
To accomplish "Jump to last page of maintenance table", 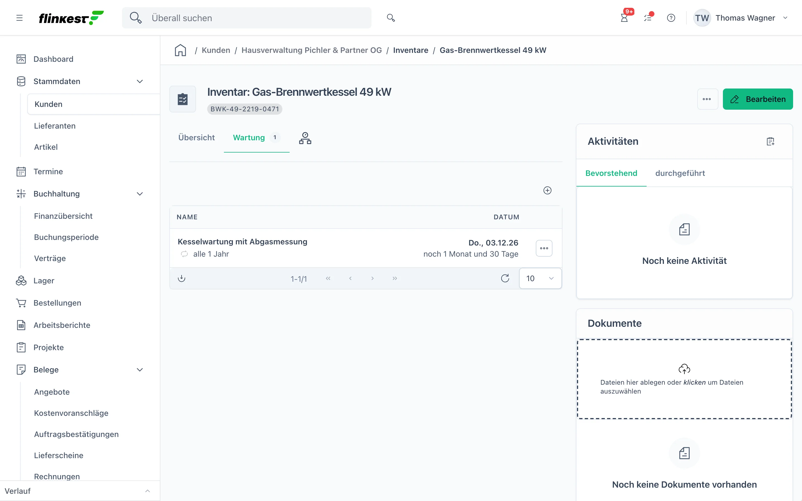I will pyautogui.click(x=395, y=278).
